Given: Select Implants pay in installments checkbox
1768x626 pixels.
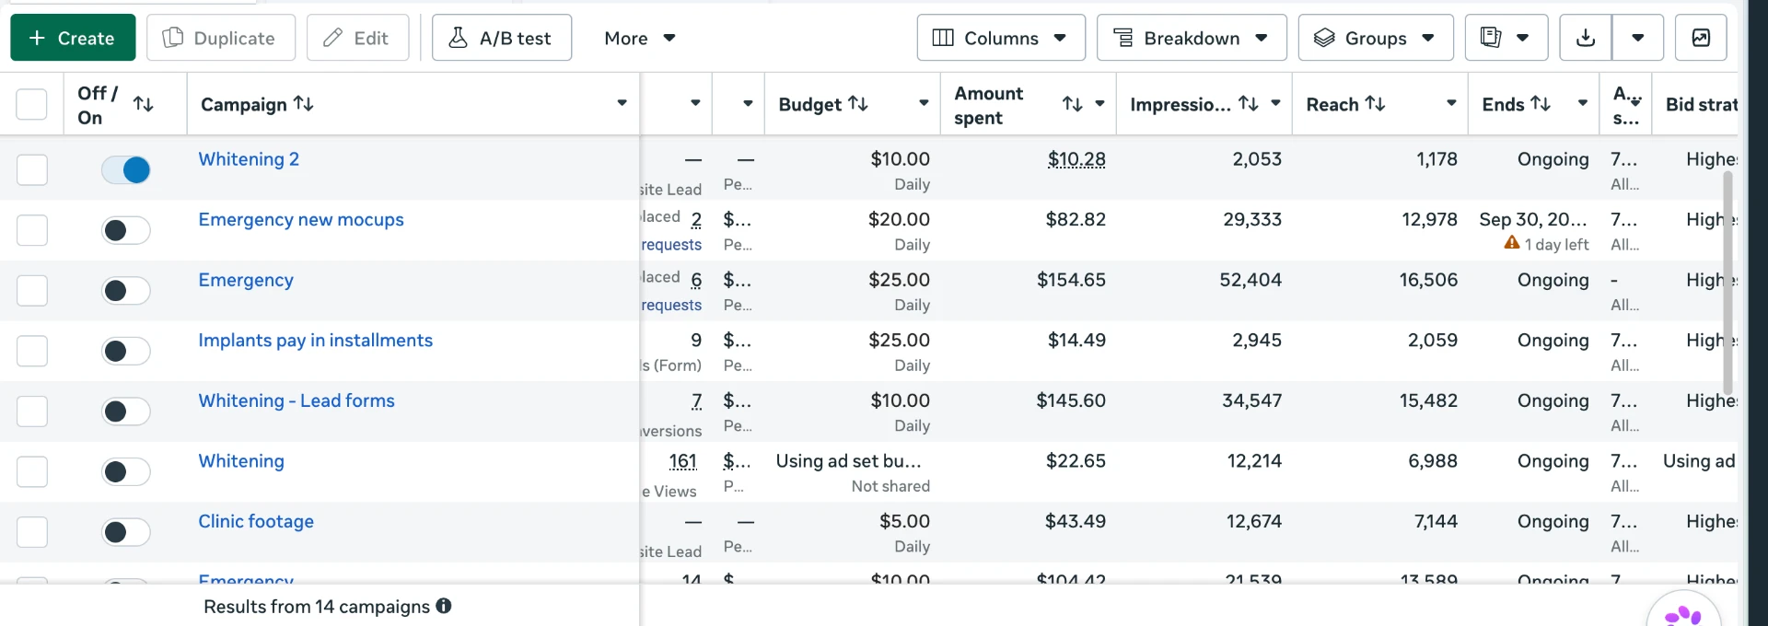Looking at the screenshot, I should click(x=31, y=351).
